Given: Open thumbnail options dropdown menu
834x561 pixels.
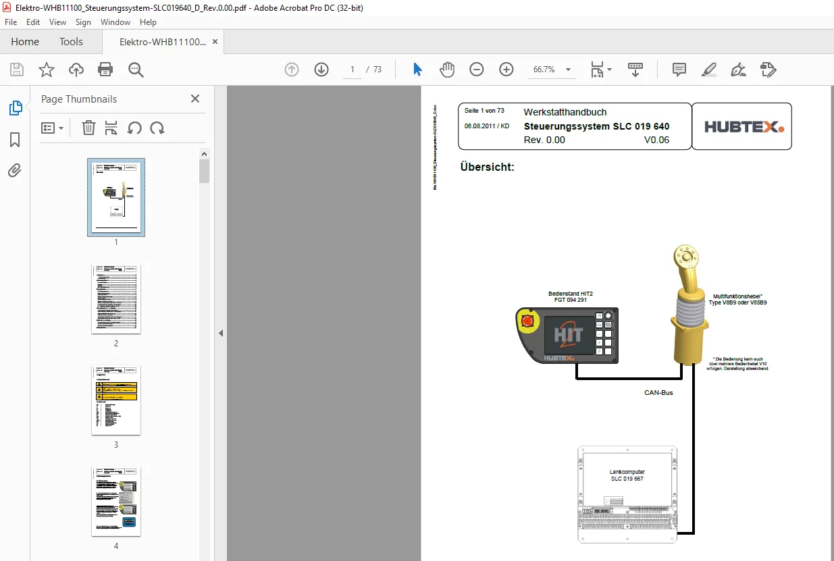Looking at the screenshot, I should [x=52, y=128].
